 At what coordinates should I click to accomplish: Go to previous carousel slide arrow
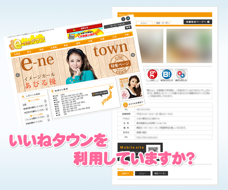click(18, 75)
